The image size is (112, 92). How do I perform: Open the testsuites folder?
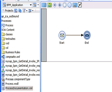point(10,39)
